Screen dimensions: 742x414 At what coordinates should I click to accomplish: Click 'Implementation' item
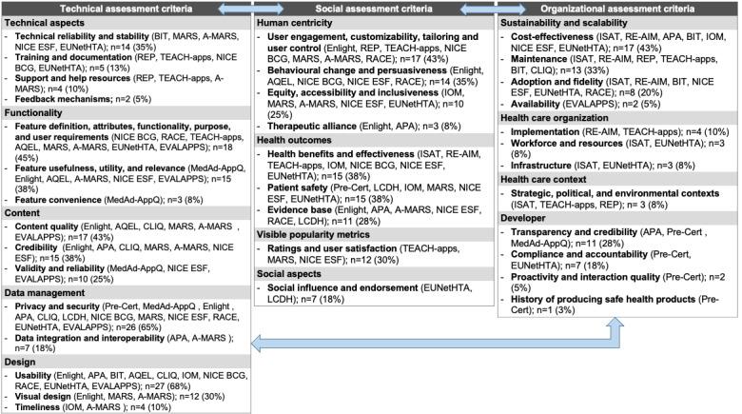pos(545,131)
